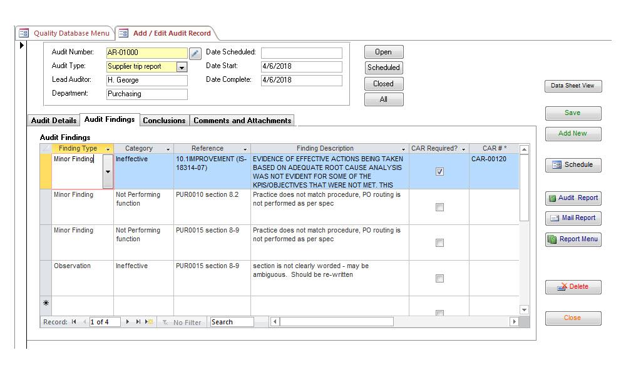Viewport: 626px width, 375px height.
Task: Jump to last record navigation arrow
Action: tap(138, 322)
